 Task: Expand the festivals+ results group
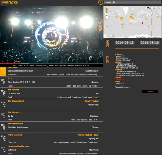point(119,70)
